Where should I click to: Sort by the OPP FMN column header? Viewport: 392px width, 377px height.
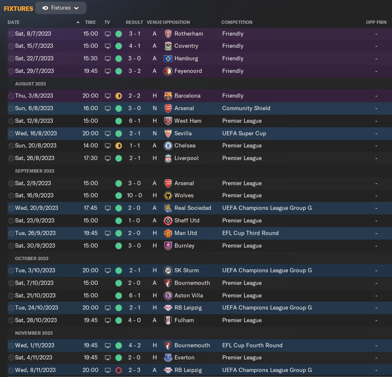[x=376, y=22]
